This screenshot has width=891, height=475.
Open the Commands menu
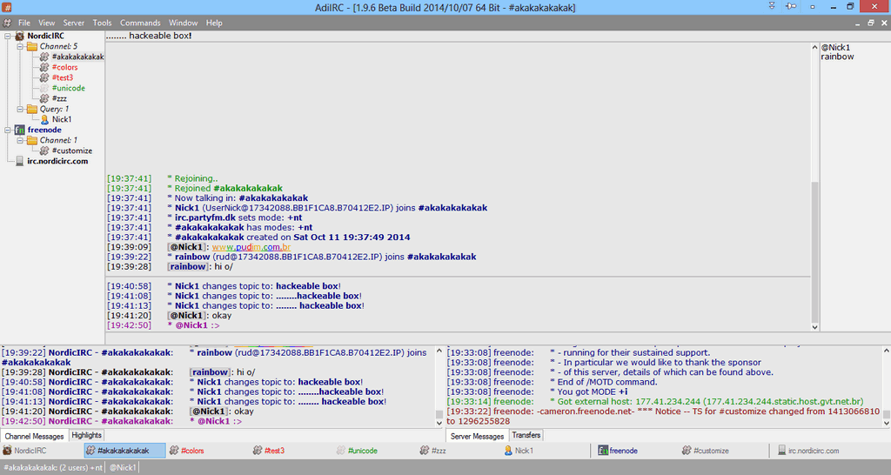[x=140, y=23]
